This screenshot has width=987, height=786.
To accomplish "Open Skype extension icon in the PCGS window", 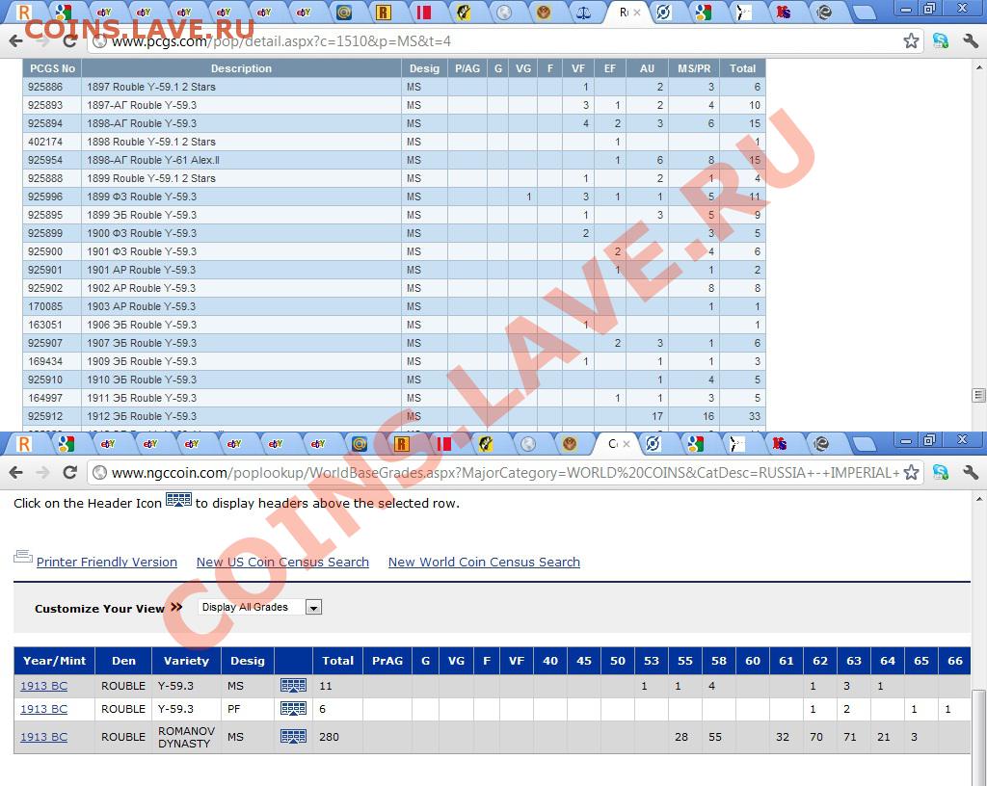I will pyautogui.click(x=941, y=41).
